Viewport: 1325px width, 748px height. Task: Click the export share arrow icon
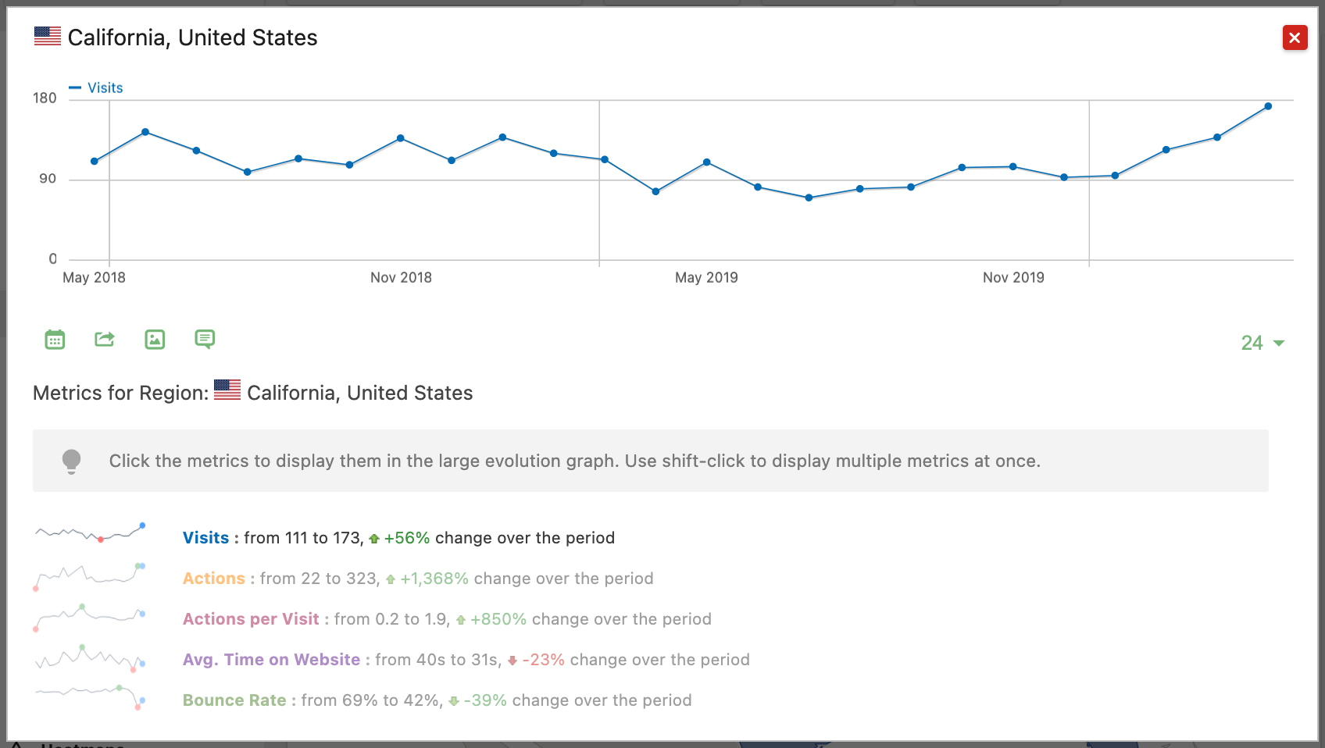(x=105, y=339)
